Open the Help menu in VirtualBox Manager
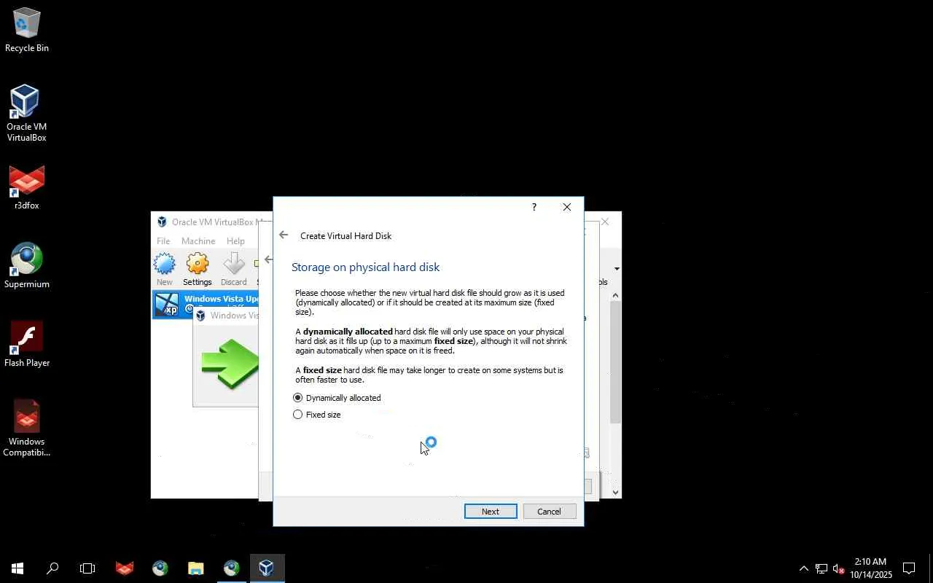The image size is (933, 583). 235,241
